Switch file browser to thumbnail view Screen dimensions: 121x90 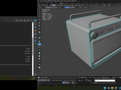coord(68,82)
